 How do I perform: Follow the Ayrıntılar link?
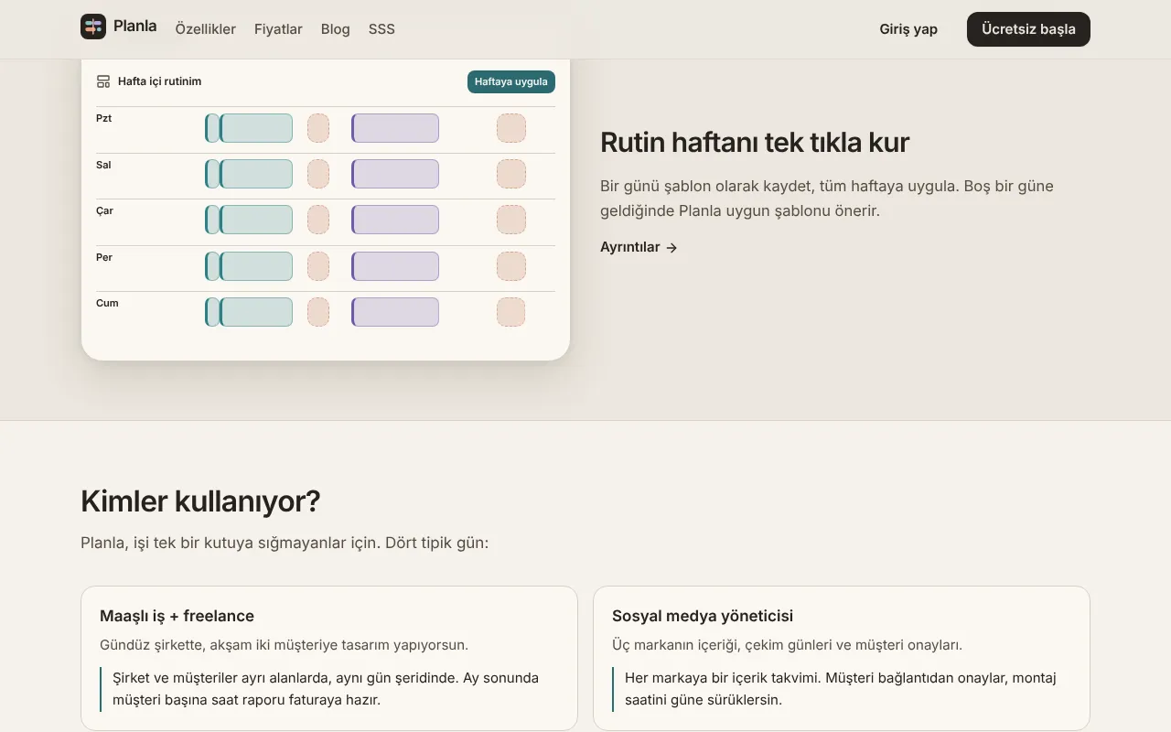tap(639, 247)
